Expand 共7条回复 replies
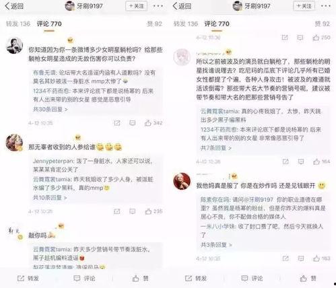The image size is (336, 288). (216, 148)
